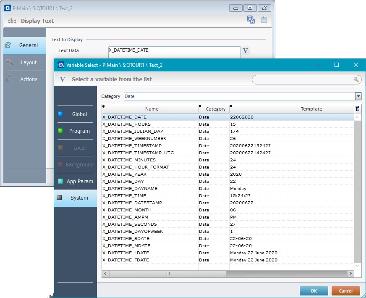The width and height of the screenshot is (366, 298).
Task: Click the Template column sort arrows icon
Action: (x=231, y=106)
